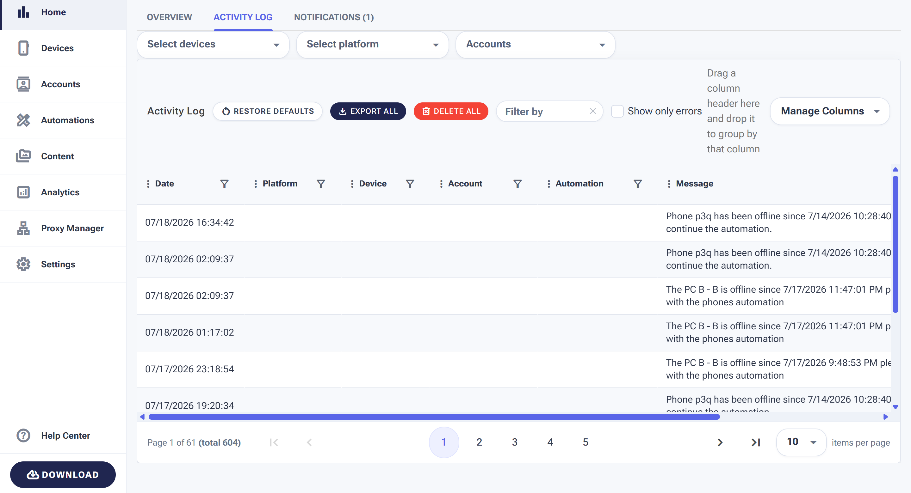Open filter for Device column
The width and height of the screenshot is (911, 493).
click(410, 184)
